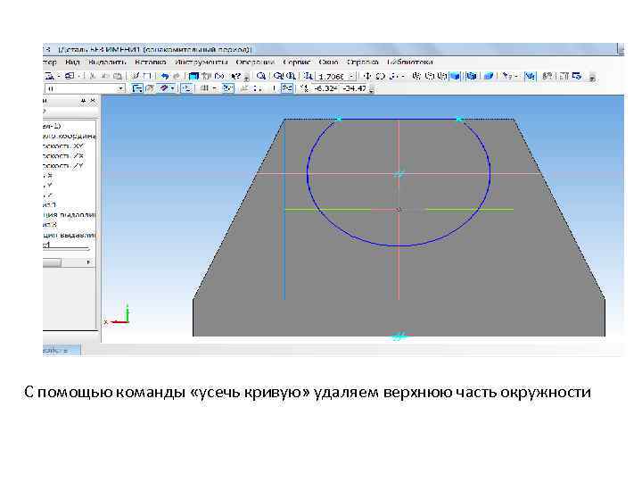Image resolution: width=642 pixels, height=482 pixels.
Task: Click the blue Undo arrow icon
Action: 165,76
